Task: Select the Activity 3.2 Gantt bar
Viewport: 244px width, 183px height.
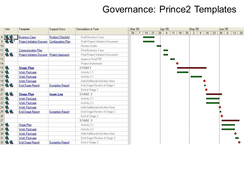Action: point(228,129)
